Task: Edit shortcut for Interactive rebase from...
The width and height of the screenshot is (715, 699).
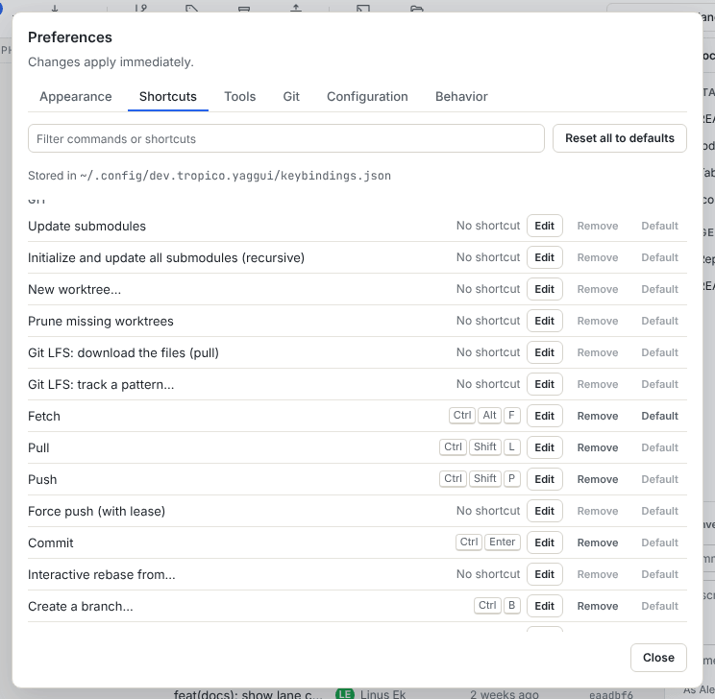Action: click(x=545, y=574)
